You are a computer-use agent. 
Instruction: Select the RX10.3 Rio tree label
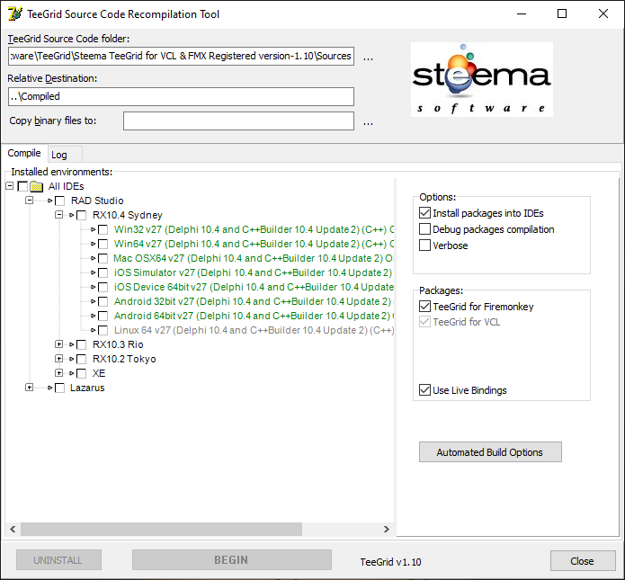click(118, 344)
